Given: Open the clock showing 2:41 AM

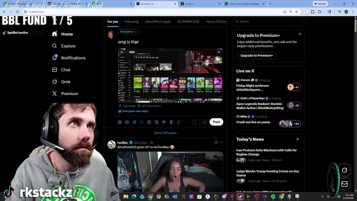Looking at the screenshot, I should coord(349,197).
